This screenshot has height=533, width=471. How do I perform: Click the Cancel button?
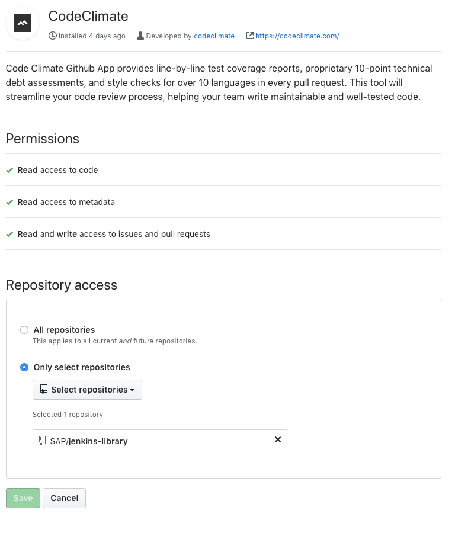[x=64, y=497]
